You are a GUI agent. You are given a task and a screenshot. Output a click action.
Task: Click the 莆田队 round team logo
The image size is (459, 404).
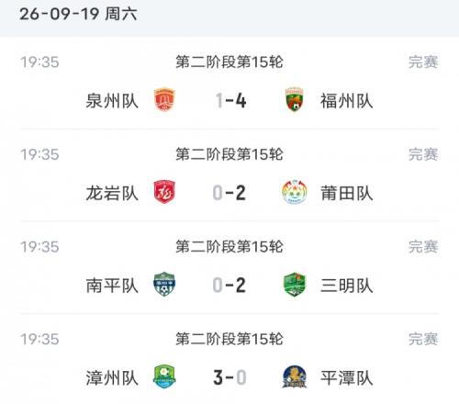click(x=295, y=192)
